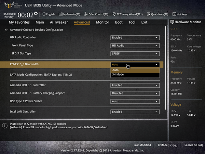
Task: Open the Asmedia USB 3.1 Controller dropdown
Action: (135, 85)
